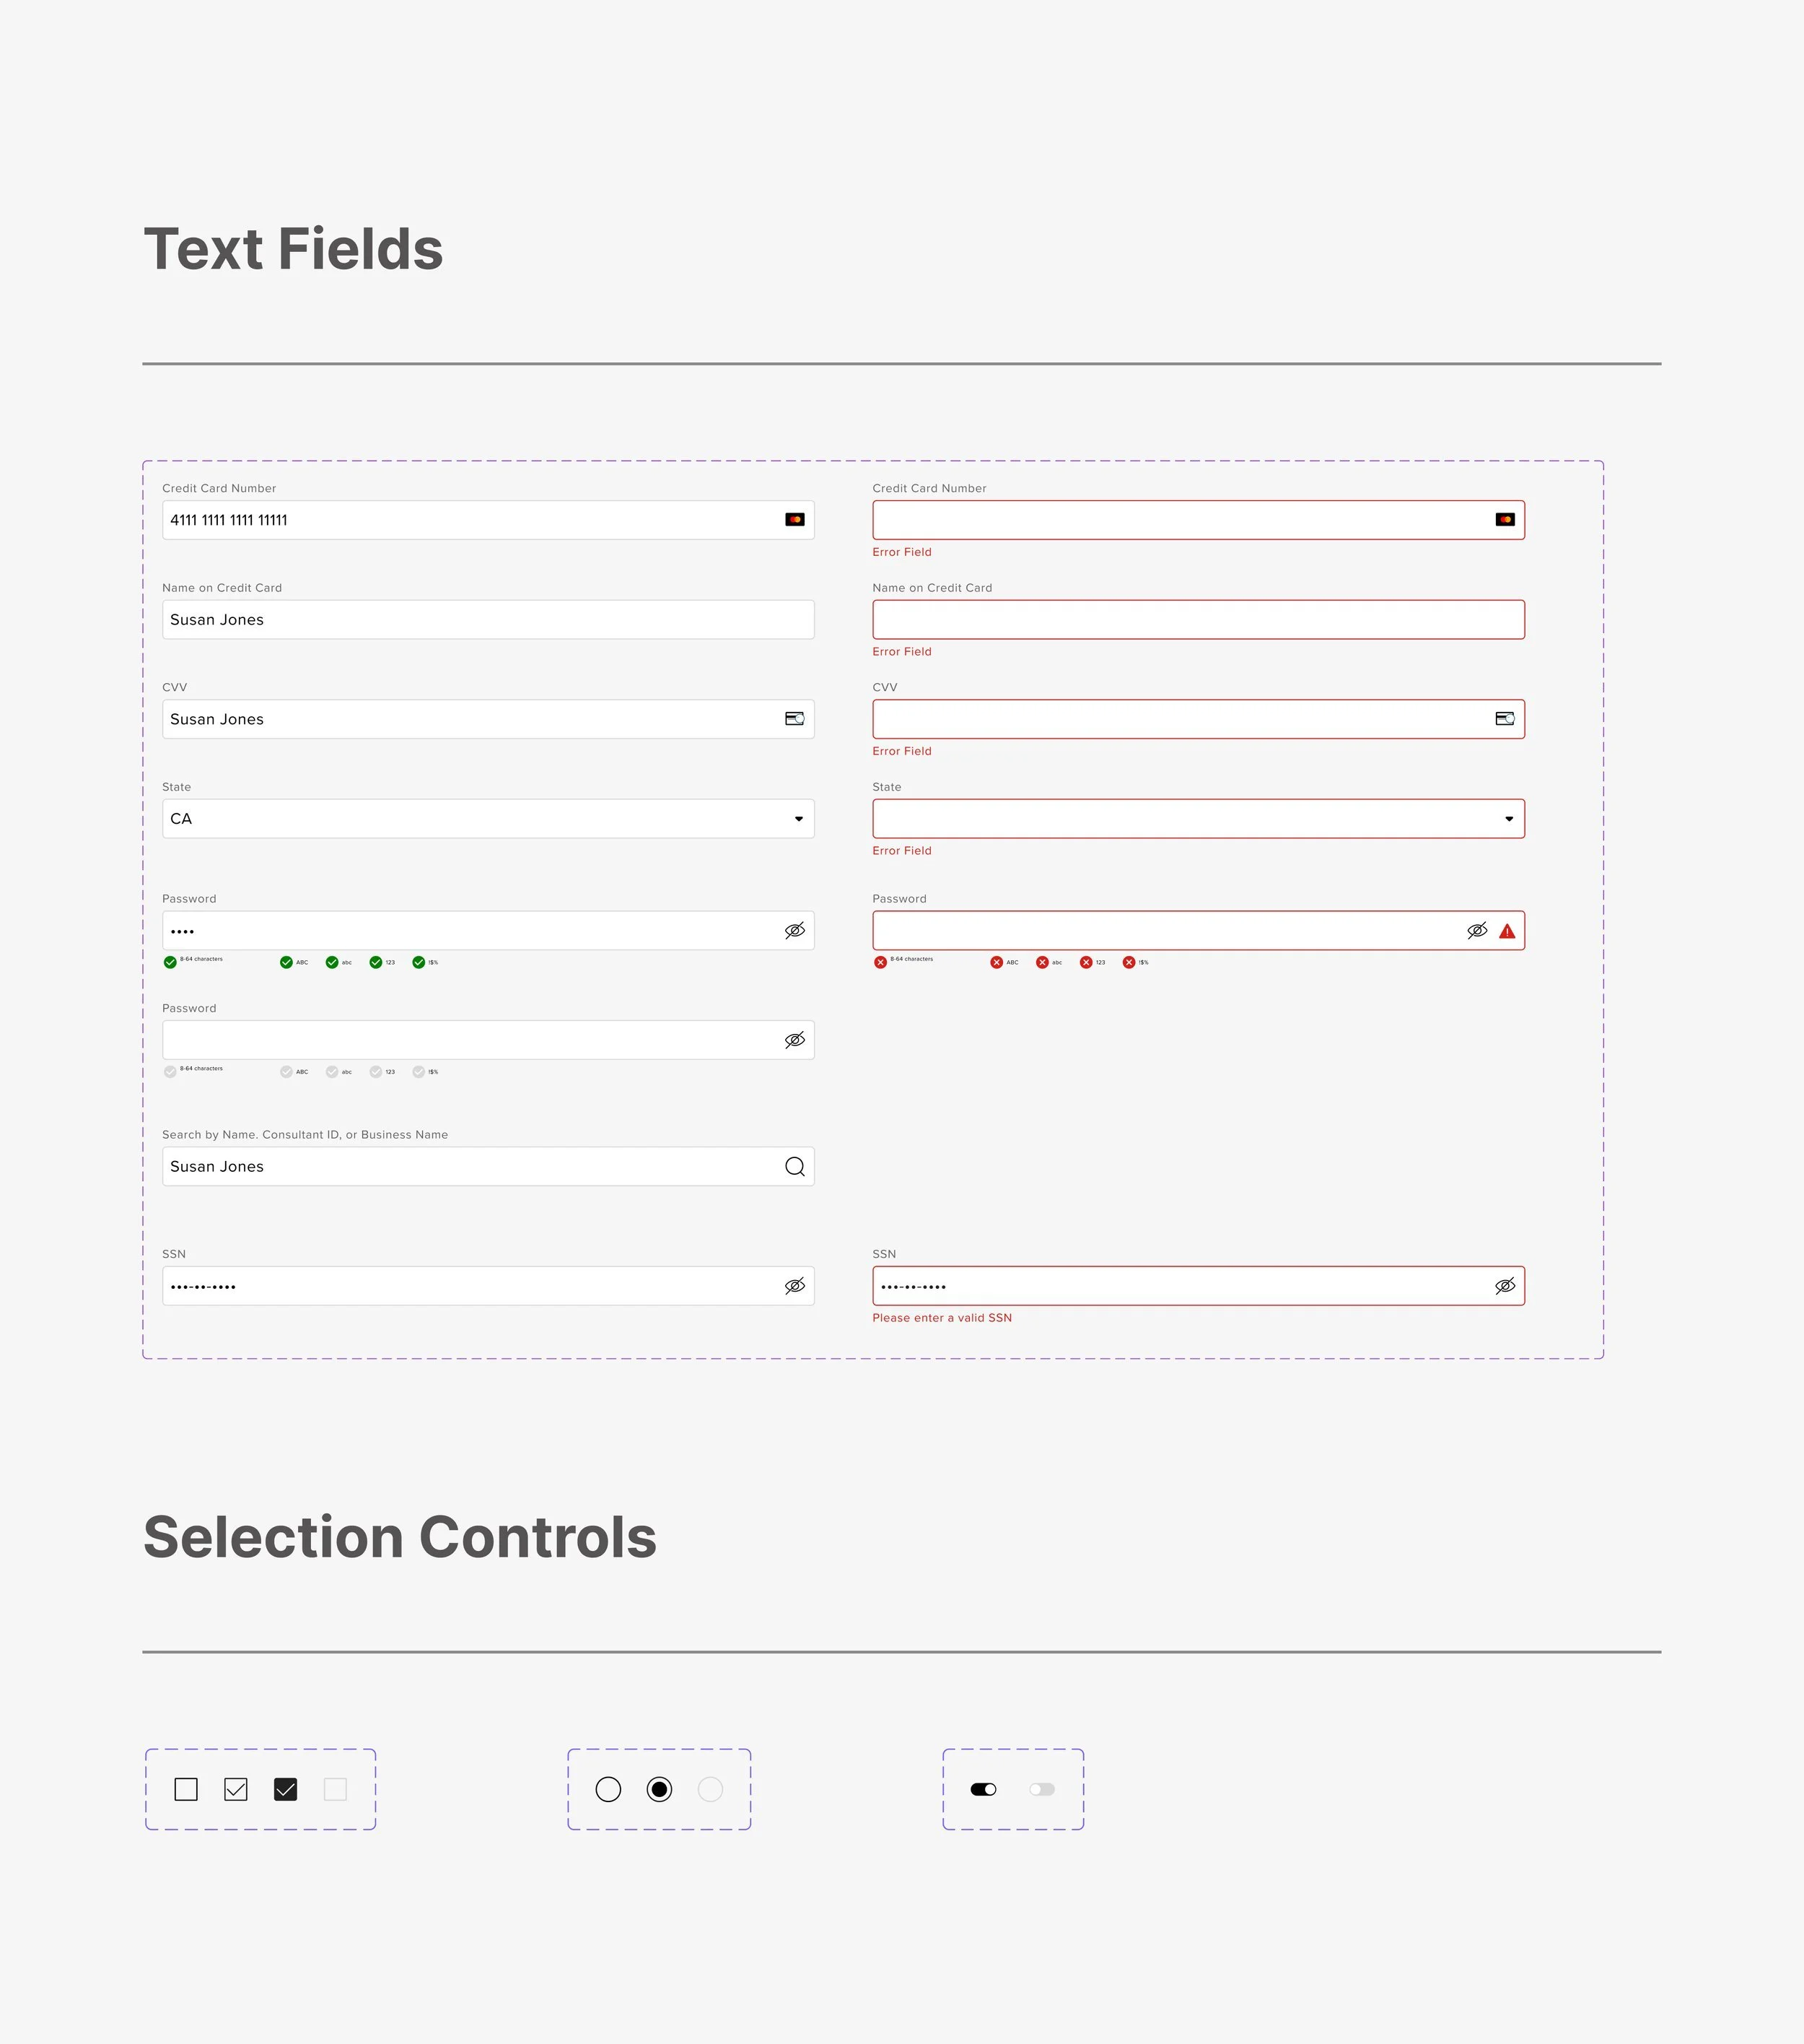
Task: Toggle visibility in the empty left Password field
Action: [794, 1040]
